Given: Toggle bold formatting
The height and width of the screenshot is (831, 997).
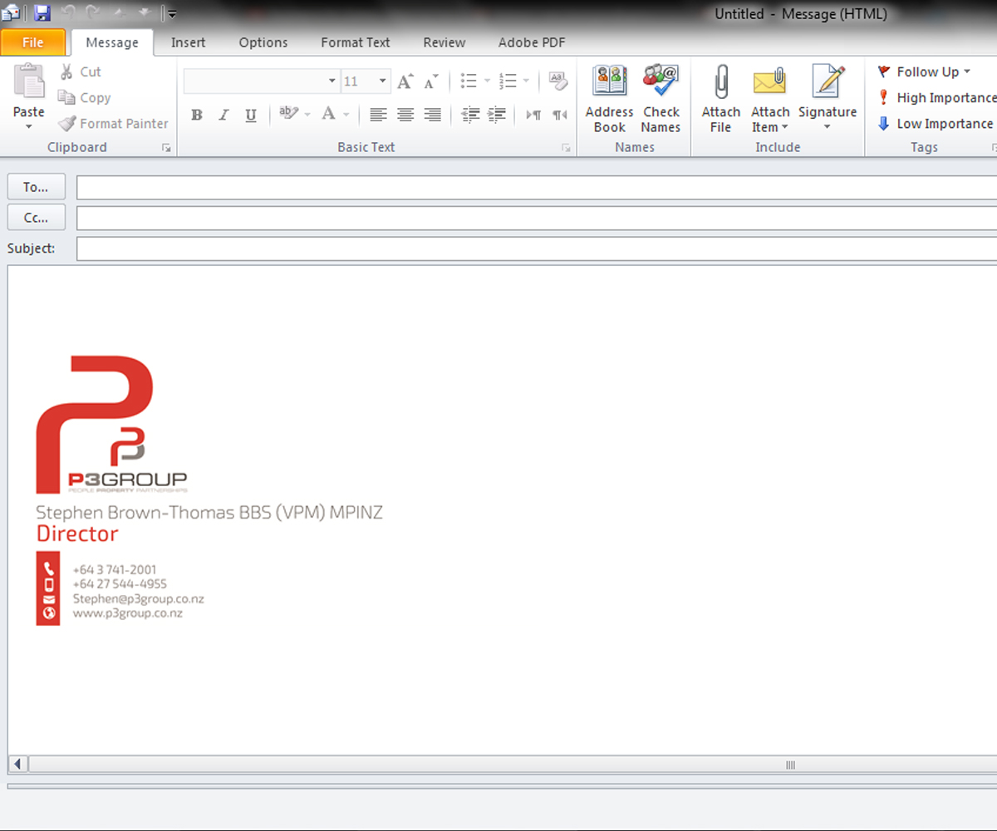Looking at the screenshot, I should pyautogui.click(x=196, y=115).
